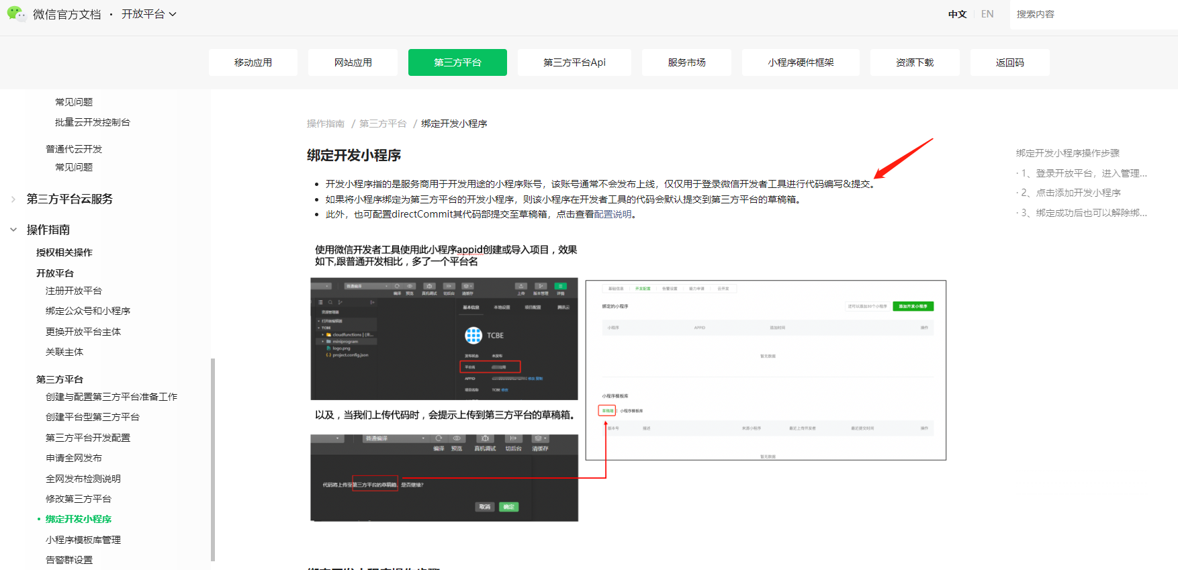Focus the 搜索内容 search field
Viewport: 1178px width, 570px height.
[1093, 14]
